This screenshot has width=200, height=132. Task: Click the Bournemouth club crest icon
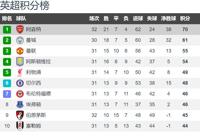20,115
